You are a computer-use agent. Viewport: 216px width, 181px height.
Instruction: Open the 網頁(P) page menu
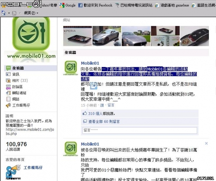pyautogui.click(x=31, y=13)
